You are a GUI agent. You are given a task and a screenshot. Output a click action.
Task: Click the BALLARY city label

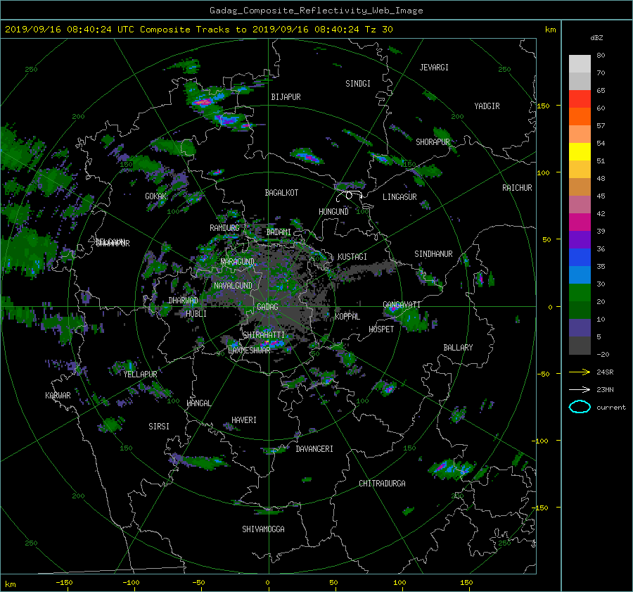coord(458,348)
